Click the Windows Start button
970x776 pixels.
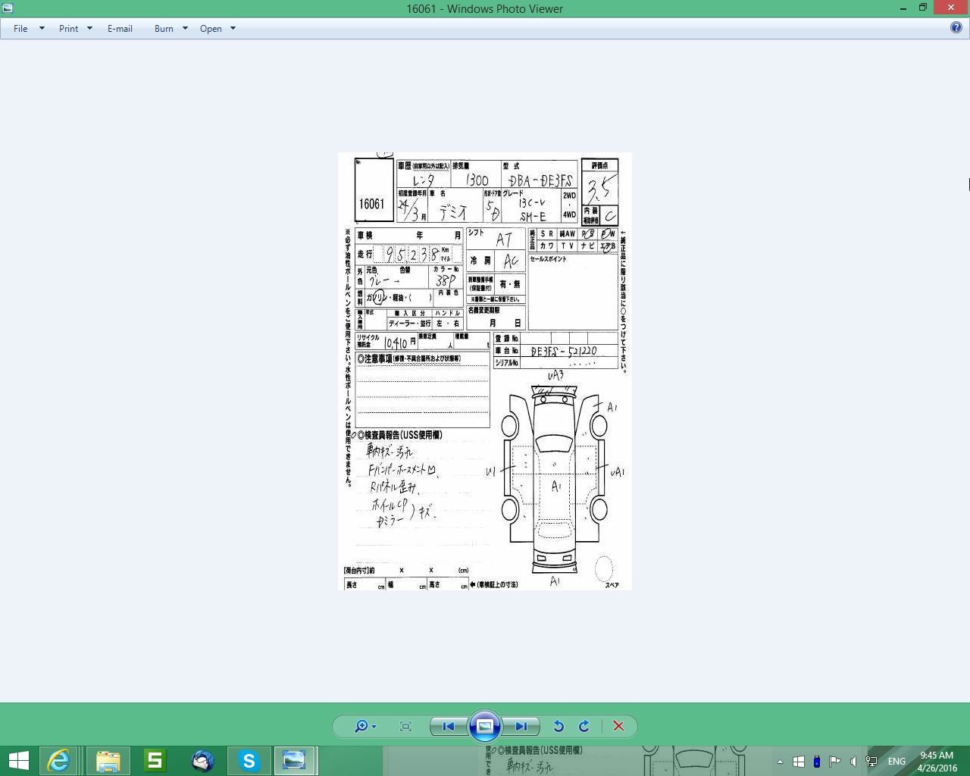tap(18, 760)
